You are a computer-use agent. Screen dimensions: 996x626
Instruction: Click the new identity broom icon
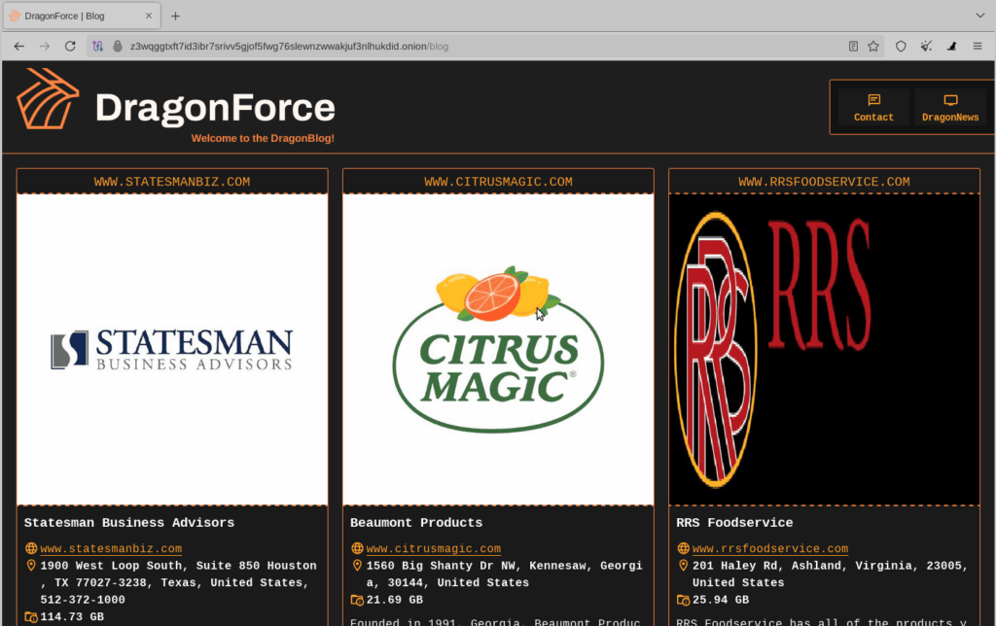point(926,47)
